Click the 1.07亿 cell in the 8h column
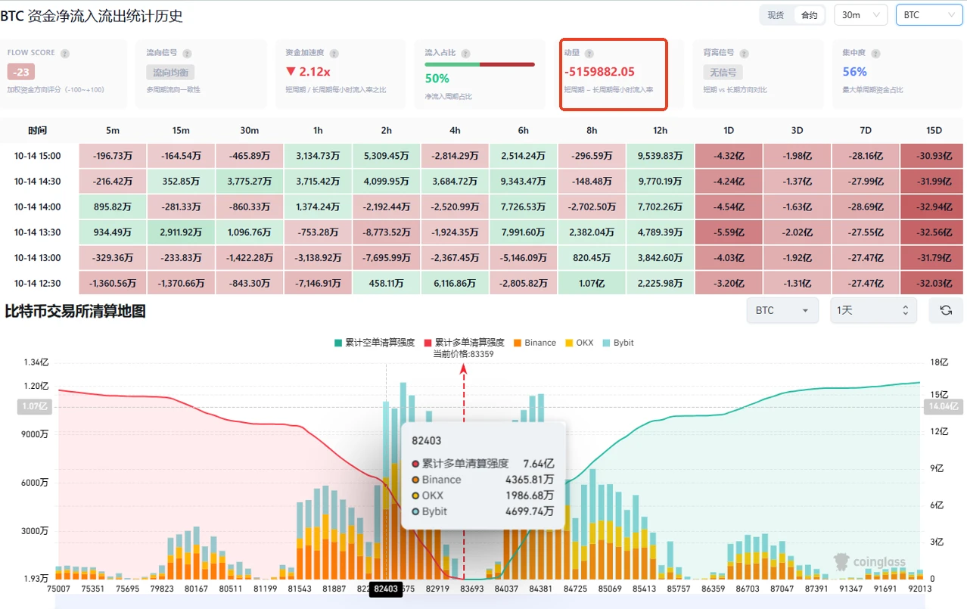 (592, 283)
